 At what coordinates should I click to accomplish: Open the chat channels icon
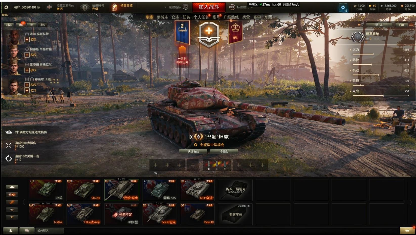click(27, 230)
